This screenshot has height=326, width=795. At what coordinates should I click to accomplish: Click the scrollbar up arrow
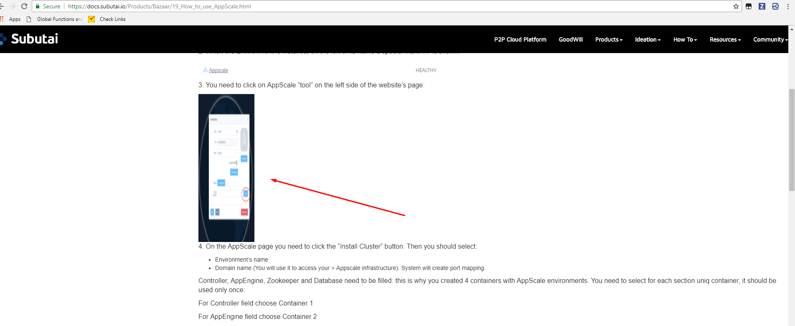pyautogui.click(x=792, y=29)
